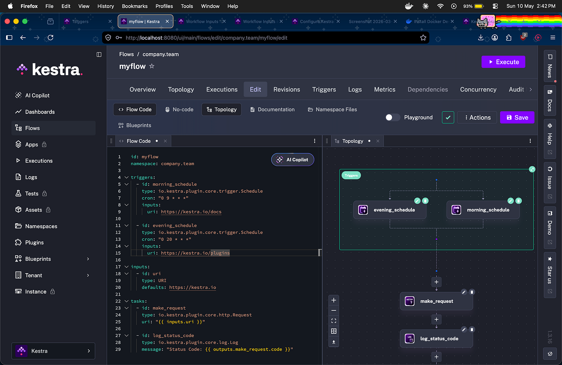This screenshot has width=562, height=365.
Task: Open the Kestra tenant switcher
Action: tap(53, 351)
